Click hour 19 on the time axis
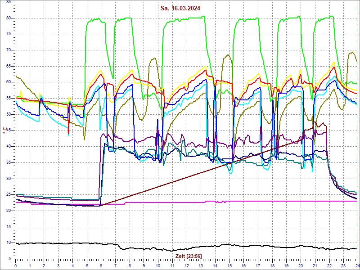 287,265
